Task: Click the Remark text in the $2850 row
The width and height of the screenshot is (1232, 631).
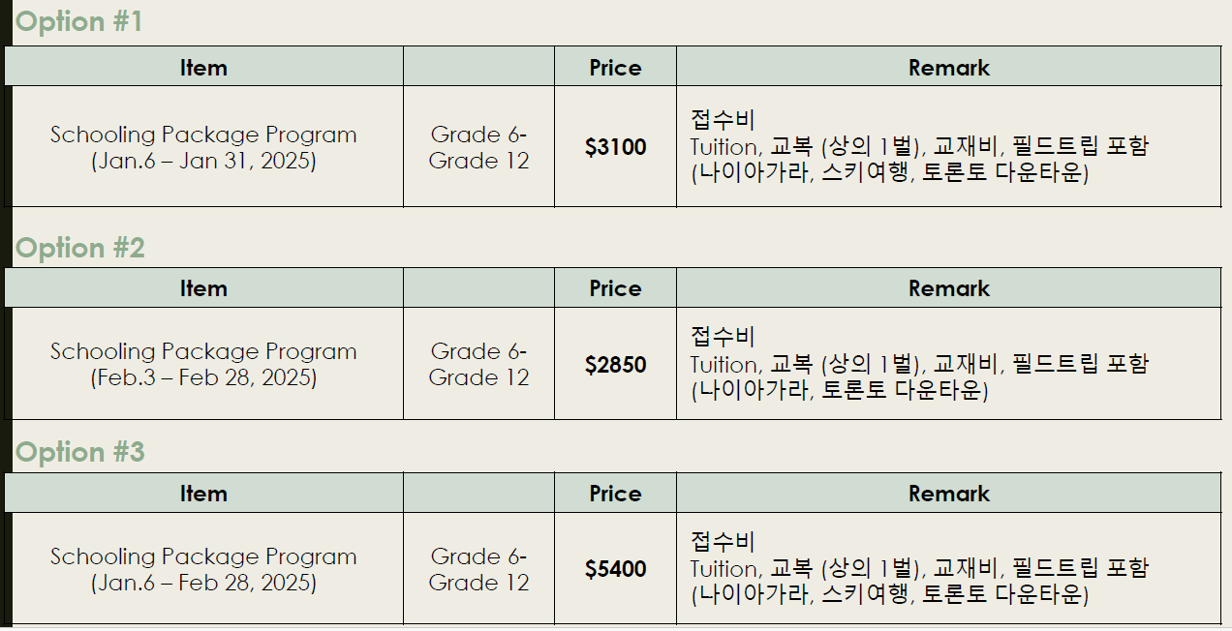Action: point(918,365)
